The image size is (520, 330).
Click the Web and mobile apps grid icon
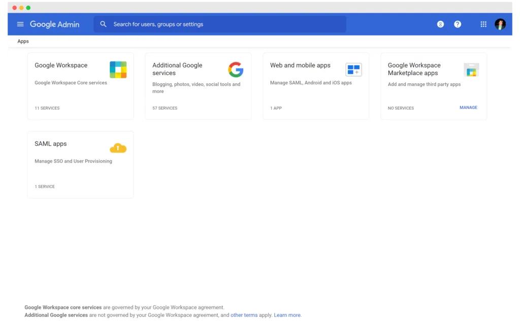(353, 70)
